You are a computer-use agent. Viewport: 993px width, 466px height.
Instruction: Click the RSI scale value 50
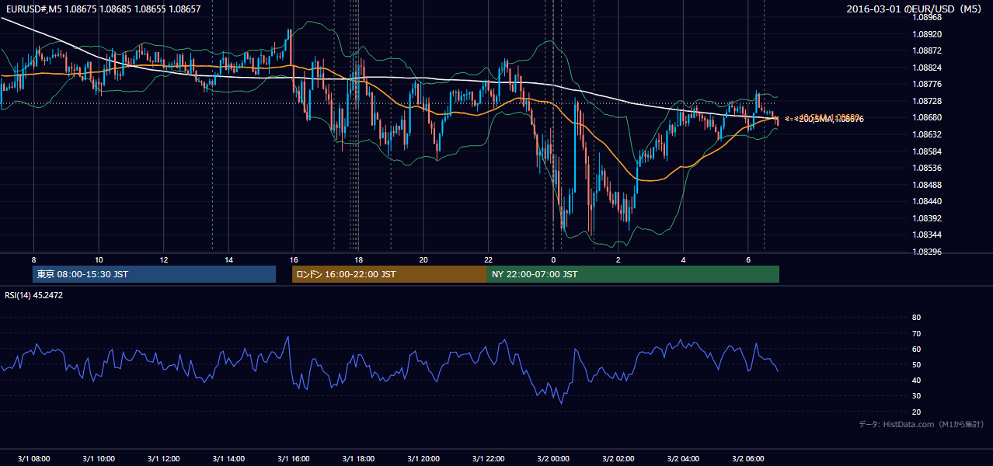point(916,364)
